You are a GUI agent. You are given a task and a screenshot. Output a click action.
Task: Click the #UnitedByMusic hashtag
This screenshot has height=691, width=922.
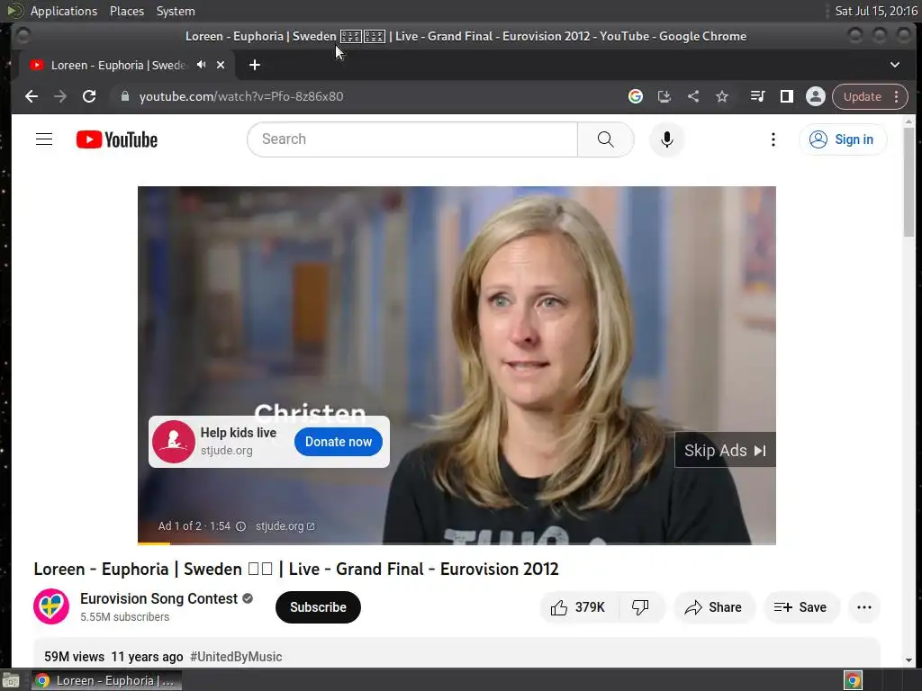236,656
